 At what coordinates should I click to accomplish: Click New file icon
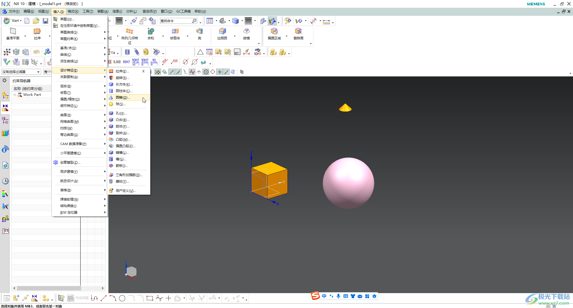click(x=27, y=21)
